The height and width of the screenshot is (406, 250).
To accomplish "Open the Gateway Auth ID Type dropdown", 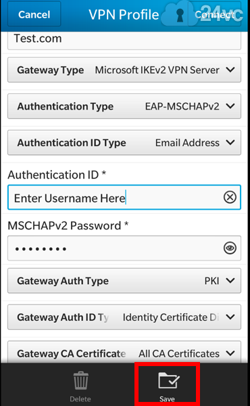I will [124, 317].
